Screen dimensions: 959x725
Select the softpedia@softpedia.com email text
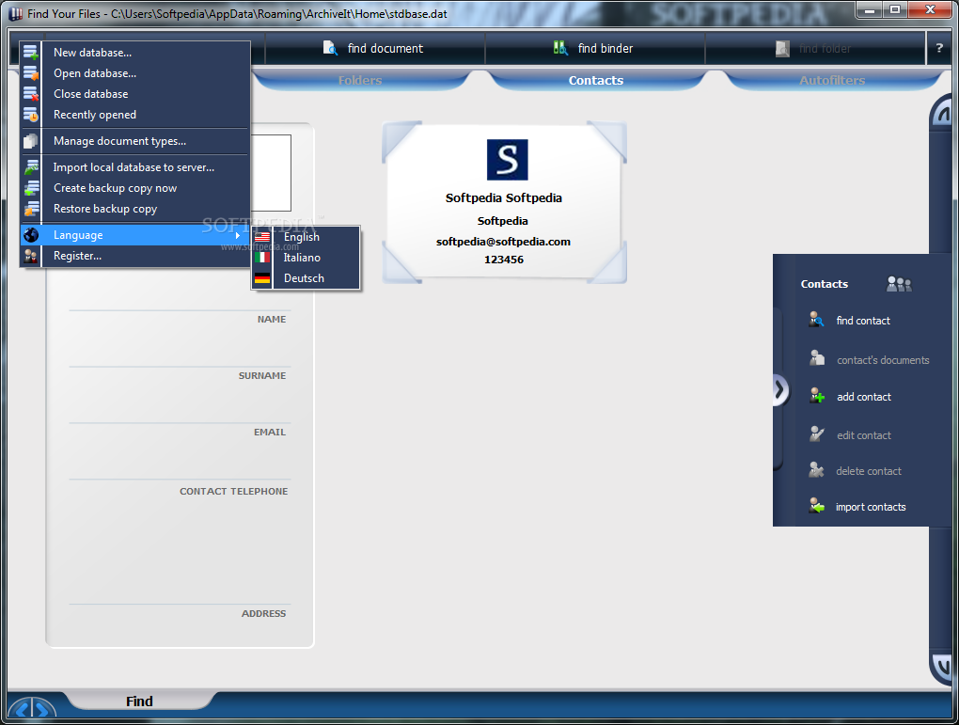pyautogui.click(x=503, y=242)
